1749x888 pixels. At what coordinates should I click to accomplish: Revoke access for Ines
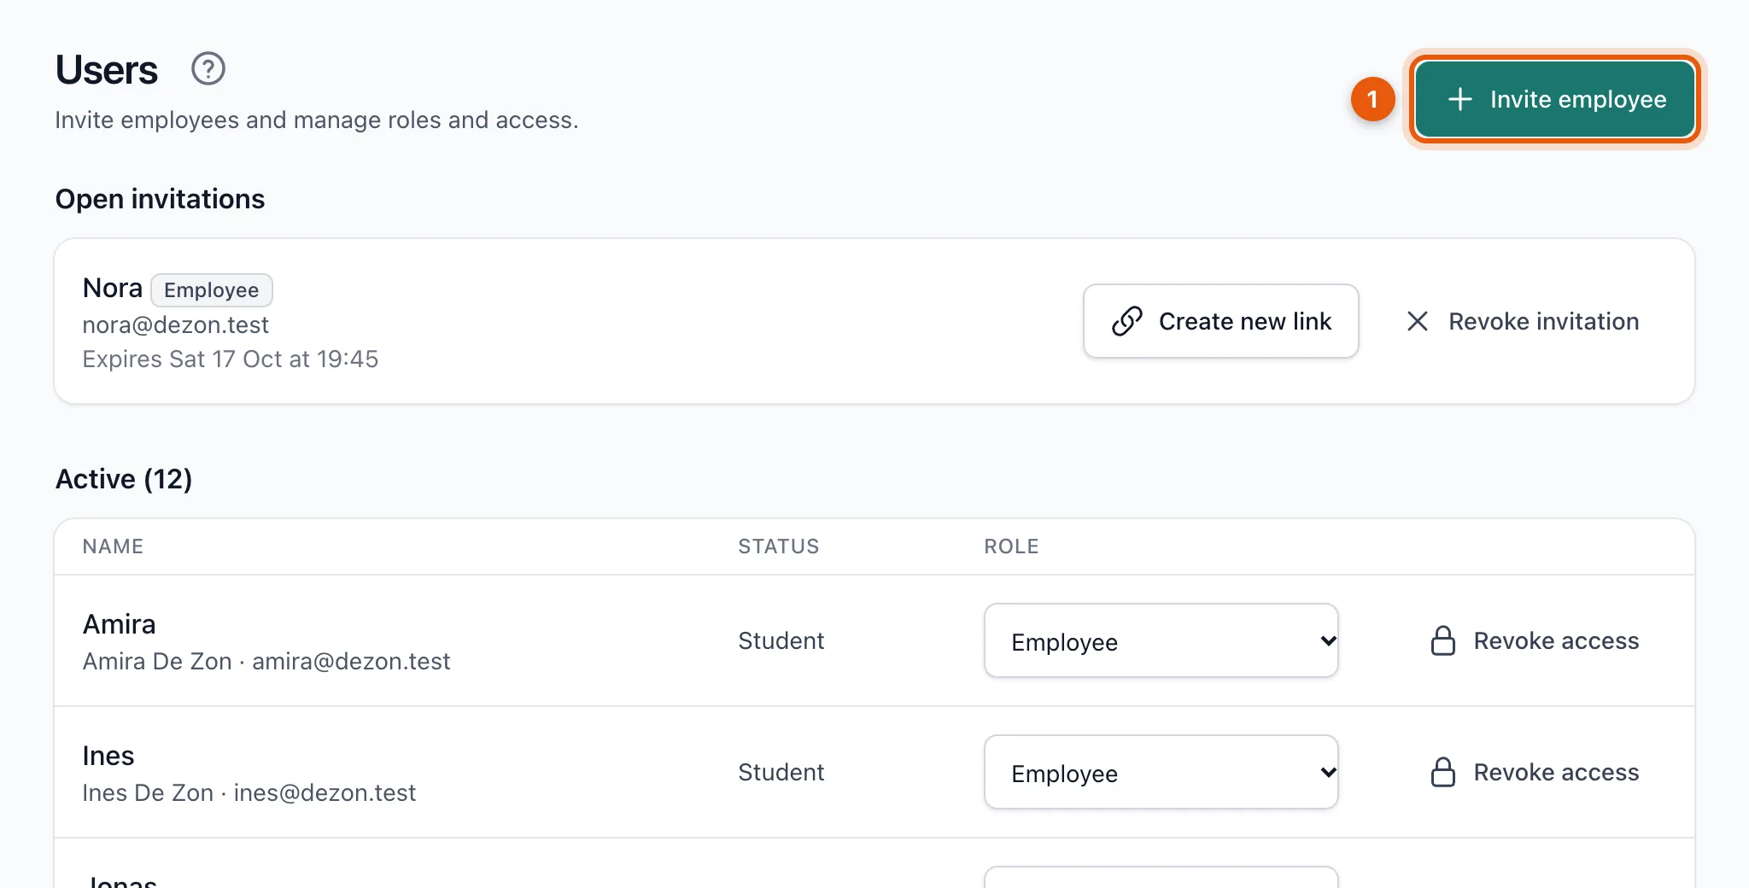click(1535, 772)
